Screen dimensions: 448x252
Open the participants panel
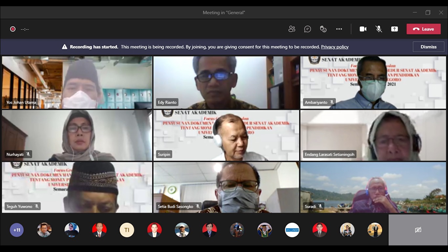[x=292, y=29]
